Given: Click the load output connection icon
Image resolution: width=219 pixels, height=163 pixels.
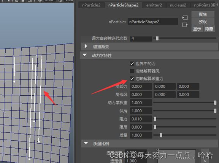Looking at the screenshot, I should (185, 25).
